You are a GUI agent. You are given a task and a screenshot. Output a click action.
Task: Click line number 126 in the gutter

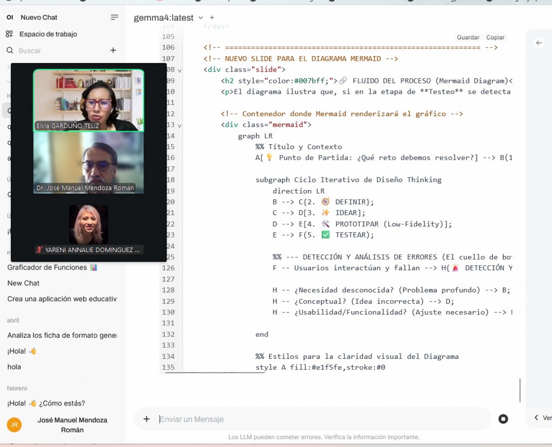point(168,268)
